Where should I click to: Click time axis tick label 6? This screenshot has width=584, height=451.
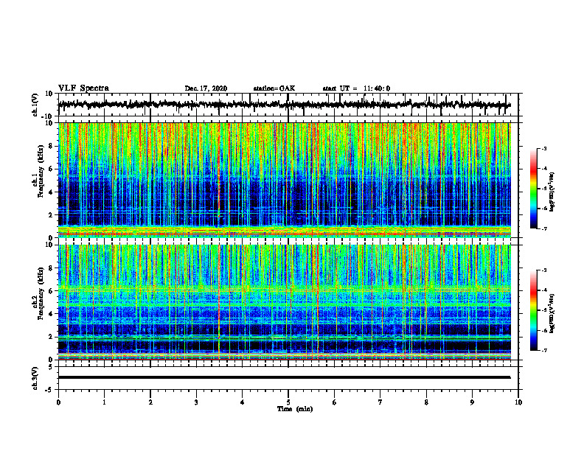(334, 402)
